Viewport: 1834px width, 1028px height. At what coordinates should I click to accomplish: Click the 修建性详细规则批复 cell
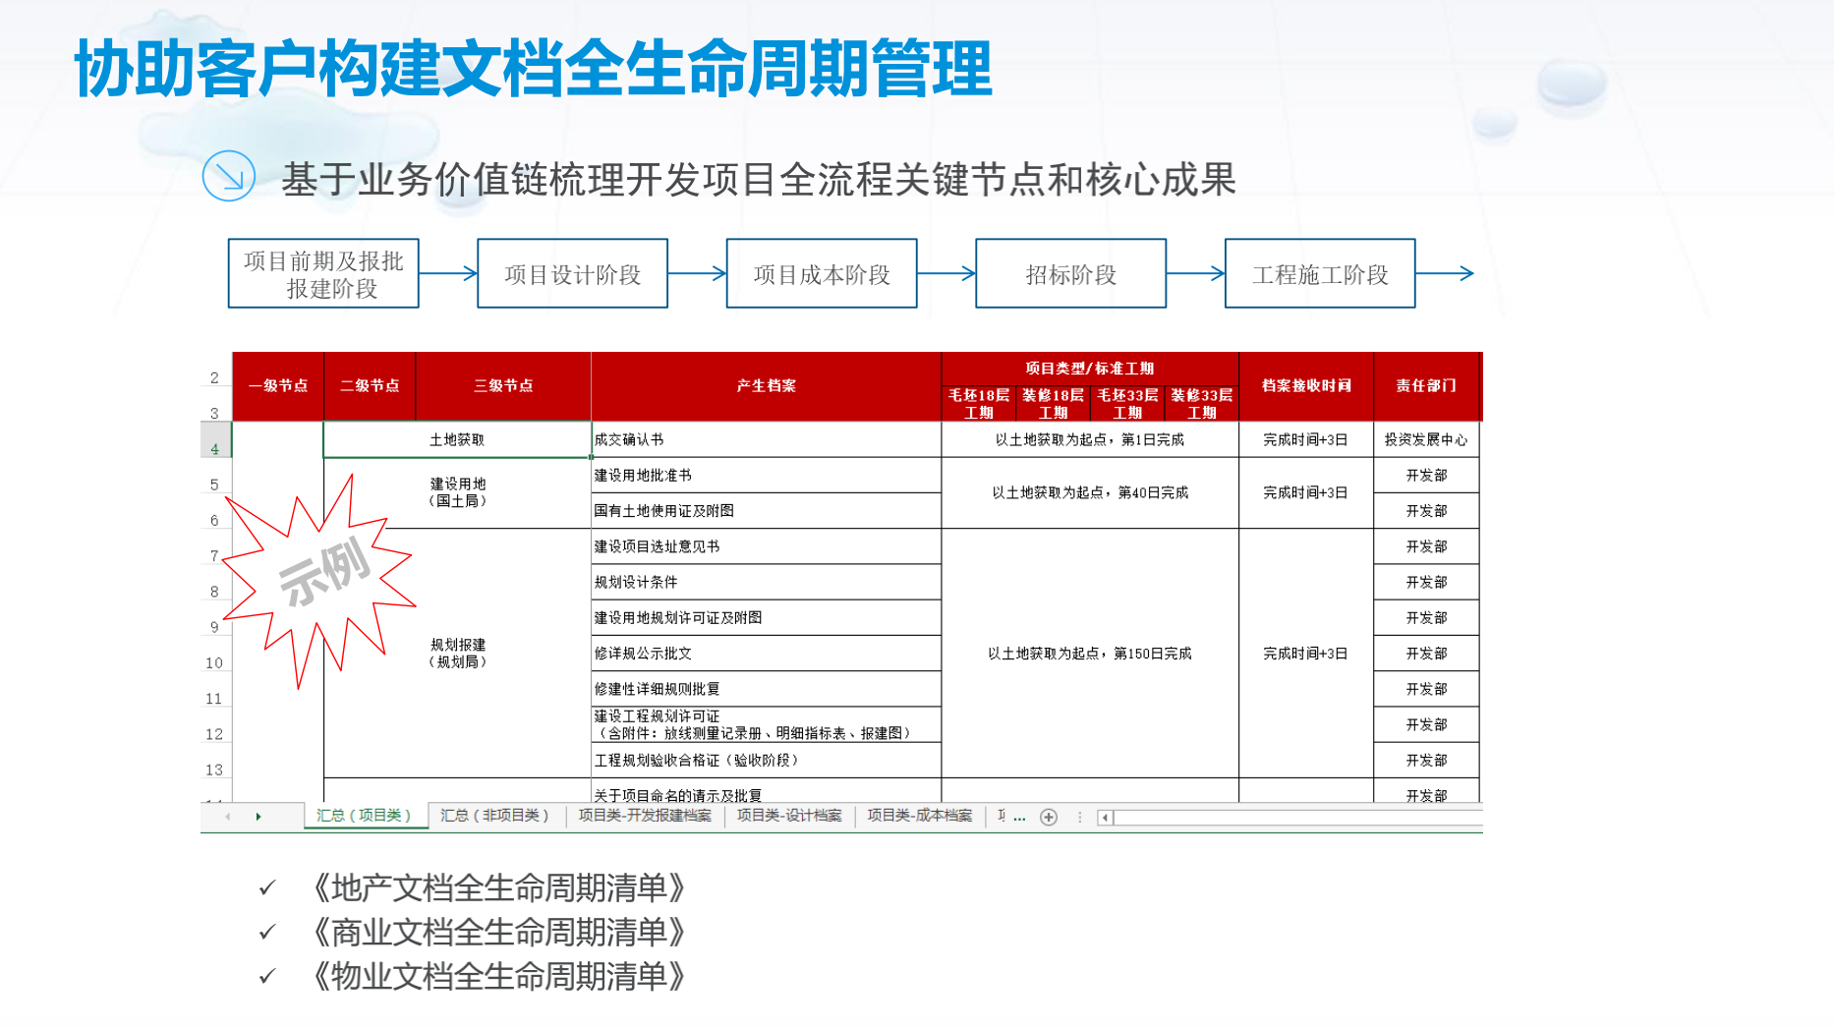pyautogui.click(x=767, y=689)
